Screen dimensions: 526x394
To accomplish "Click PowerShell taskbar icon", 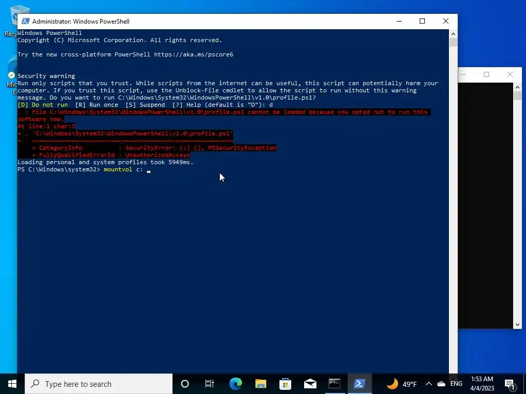I will (x=360, y=384).
